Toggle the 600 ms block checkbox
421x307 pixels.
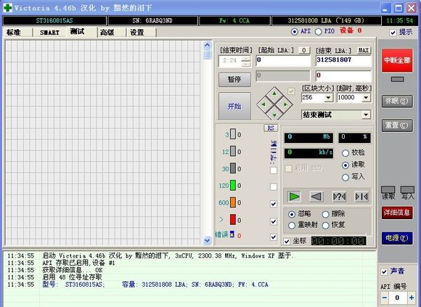click(x=274, y=204)
